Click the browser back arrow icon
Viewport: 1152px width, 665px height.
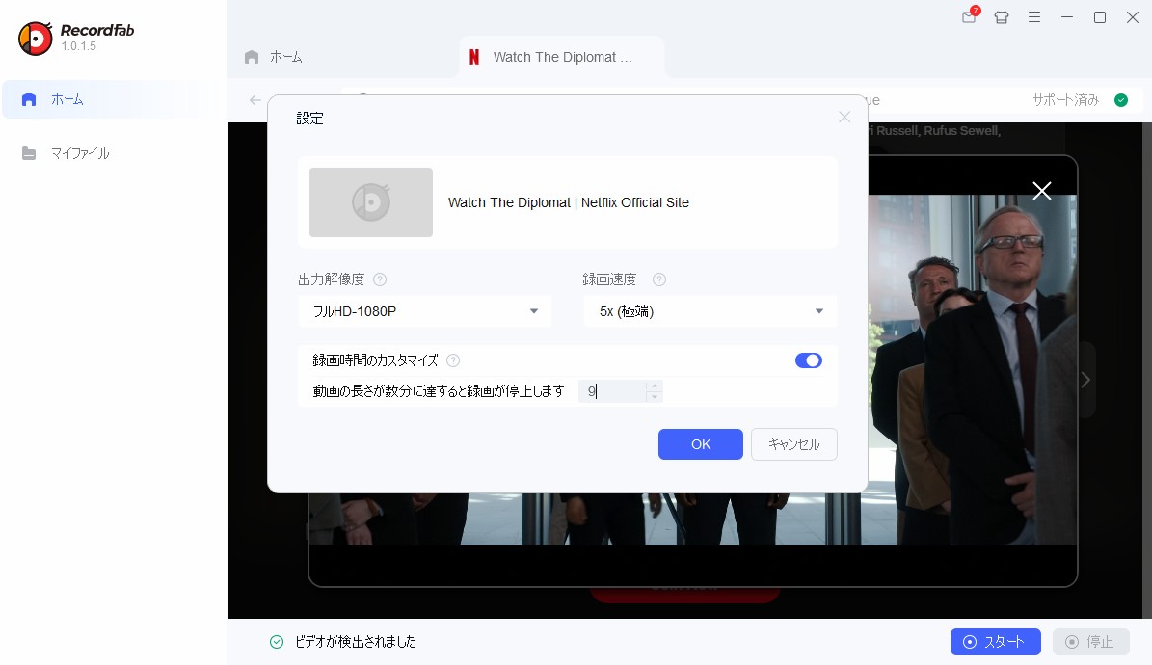tap(255, 100)
